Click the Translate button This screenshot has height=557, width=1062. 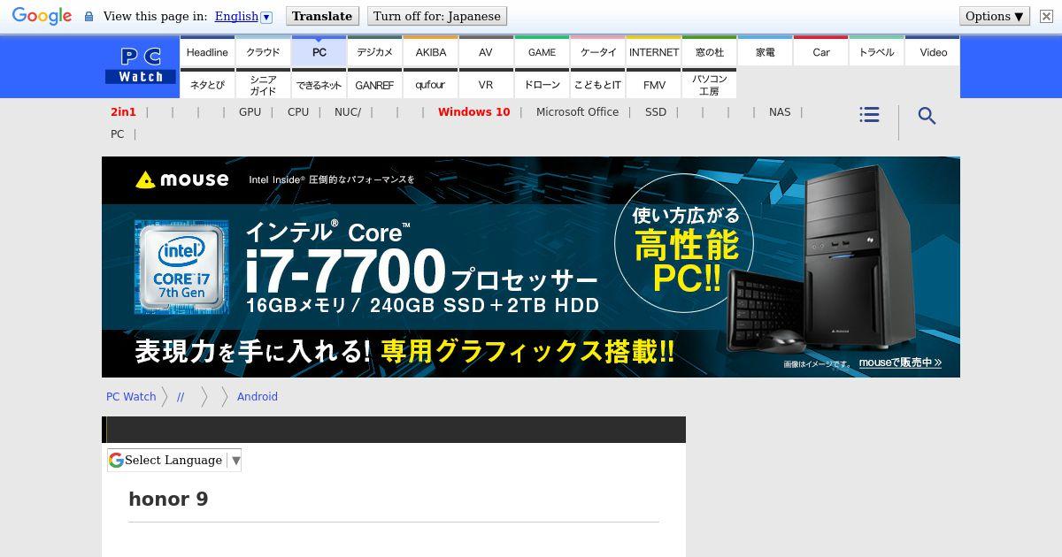click(x=322, y=16)
